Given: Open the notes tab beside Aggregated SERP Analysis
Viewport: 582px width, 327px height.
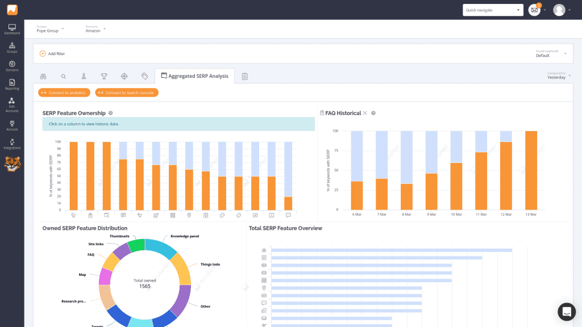Looking at the screenshot, I should pyautogui.click(x=244, y=76).
